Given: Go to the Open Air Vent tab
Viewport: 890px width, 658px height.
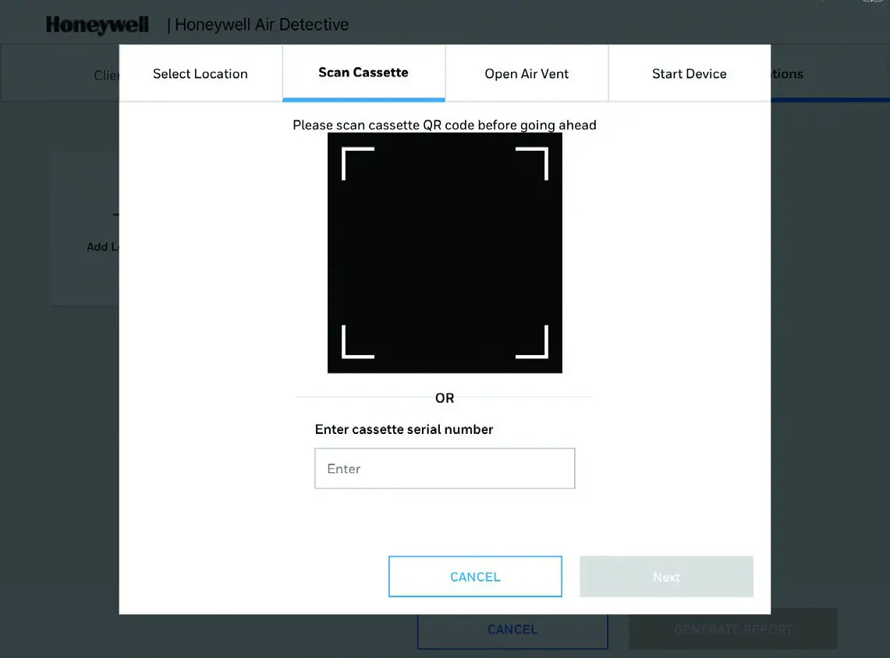Looking at the screenshot, I should (527, 73).
